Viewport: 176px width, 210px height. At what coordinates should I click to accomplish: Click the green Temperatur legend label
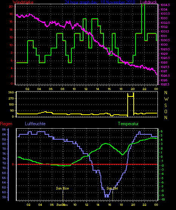pos(128,124)
